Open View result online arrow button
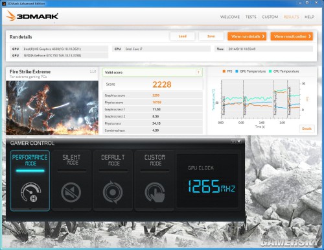324x250 pixels. 292,36
